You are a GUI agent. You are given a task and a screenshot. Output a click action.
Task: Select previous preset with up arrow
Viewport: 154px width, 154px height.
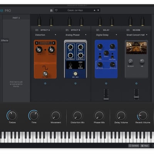point(95,10)
